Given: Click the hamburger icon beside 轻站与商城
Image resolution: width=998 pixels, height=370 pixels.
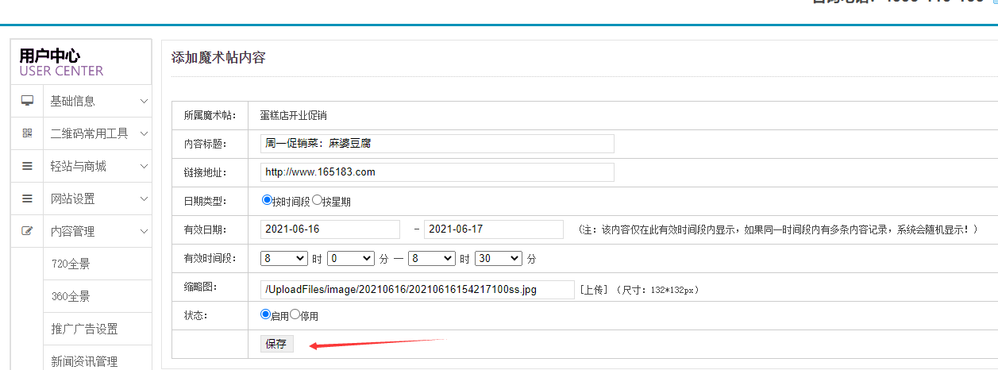Looking at the screenshot, I should click(x=28, y=166).
